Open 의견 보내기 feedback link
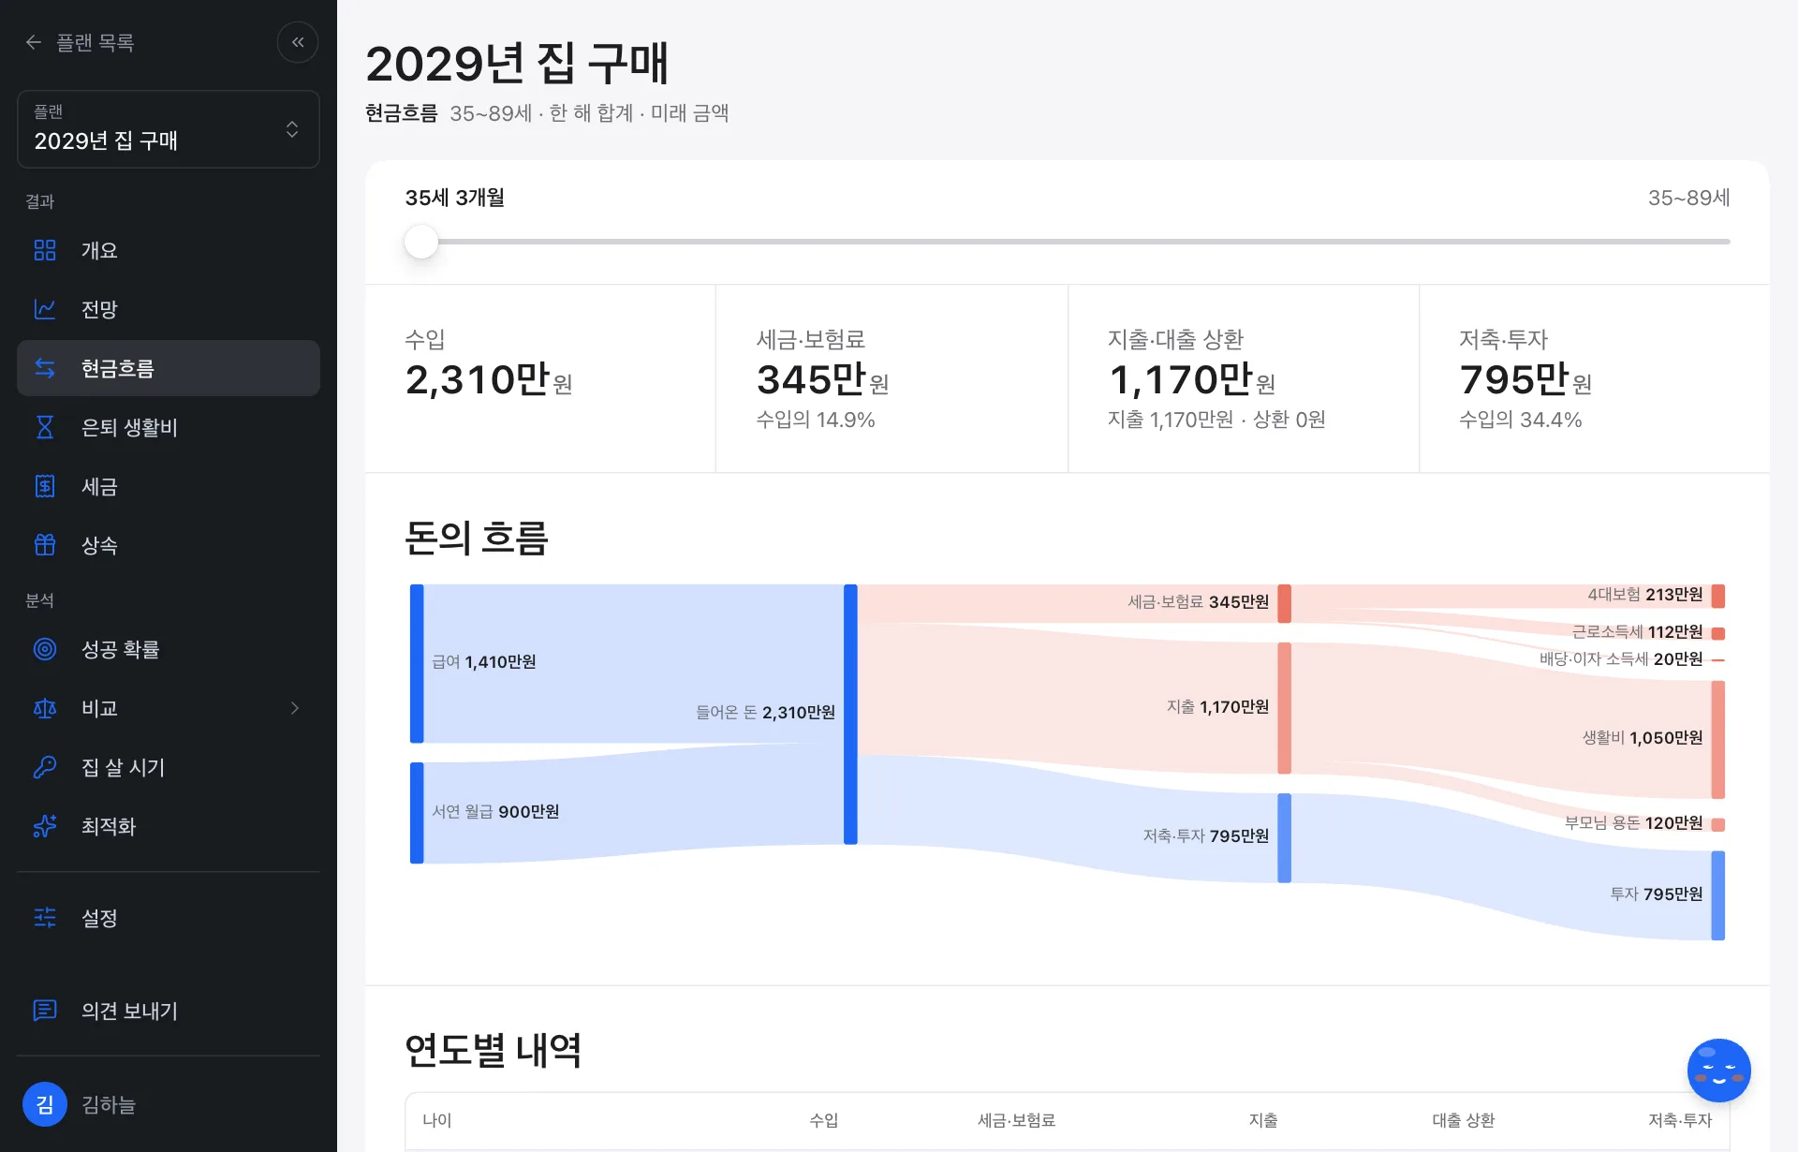Viewport: 1798px width, 1152px height. click(169, 1011)
